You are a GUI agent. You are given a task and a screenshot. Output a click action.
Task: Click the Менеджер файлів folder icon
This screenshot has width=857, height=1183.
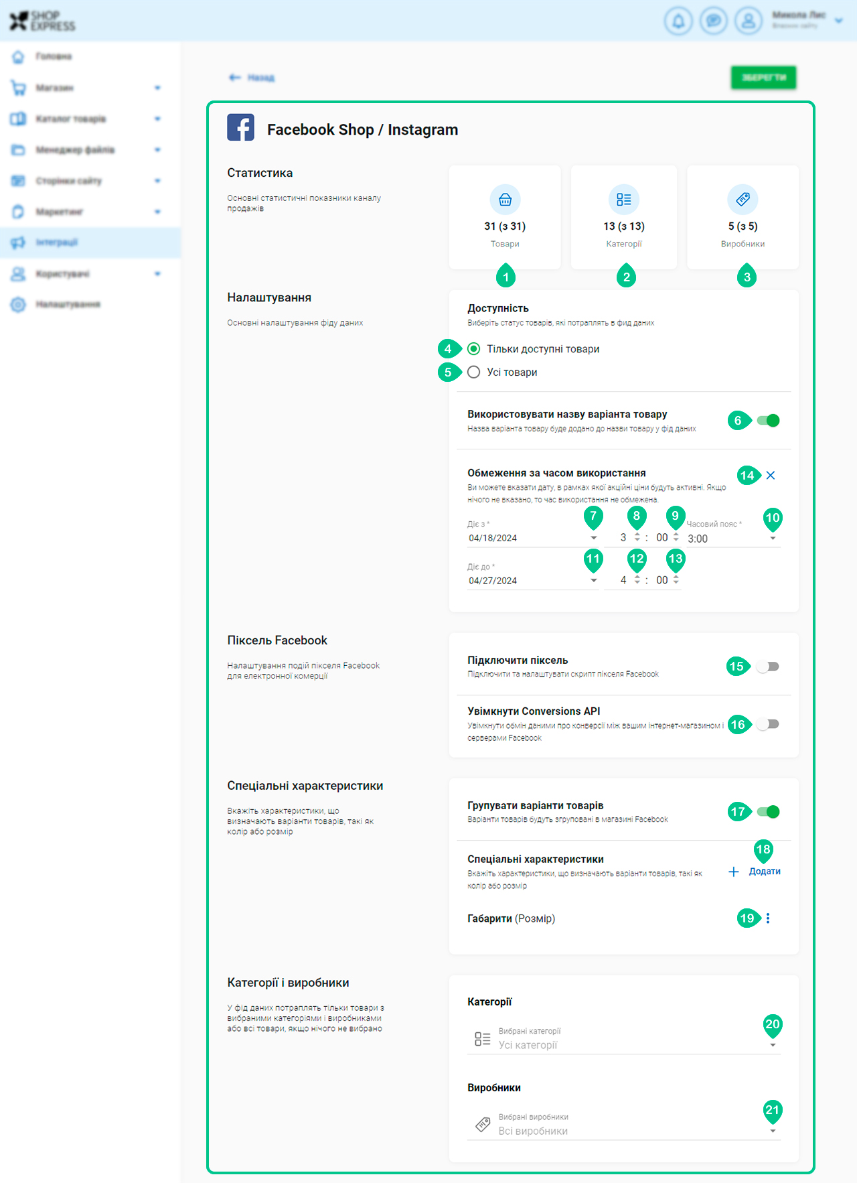tap(18, 150)
